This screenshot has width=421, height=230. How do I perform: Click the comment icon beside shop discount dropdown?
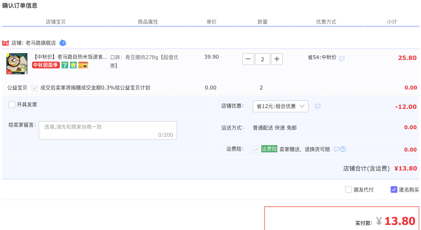[x=318, y=106]
